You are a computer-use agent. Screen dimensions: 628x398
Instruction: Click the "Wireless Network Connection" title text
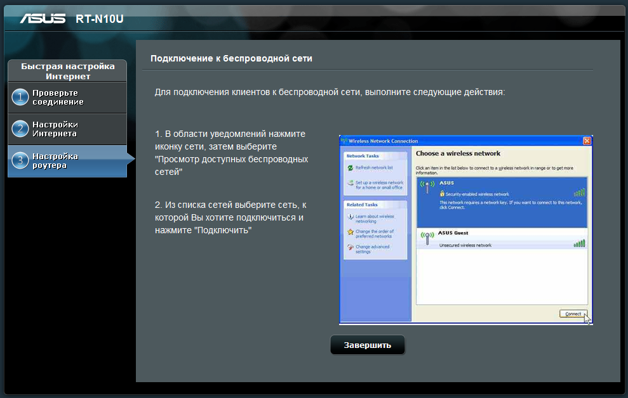(383, 141)
